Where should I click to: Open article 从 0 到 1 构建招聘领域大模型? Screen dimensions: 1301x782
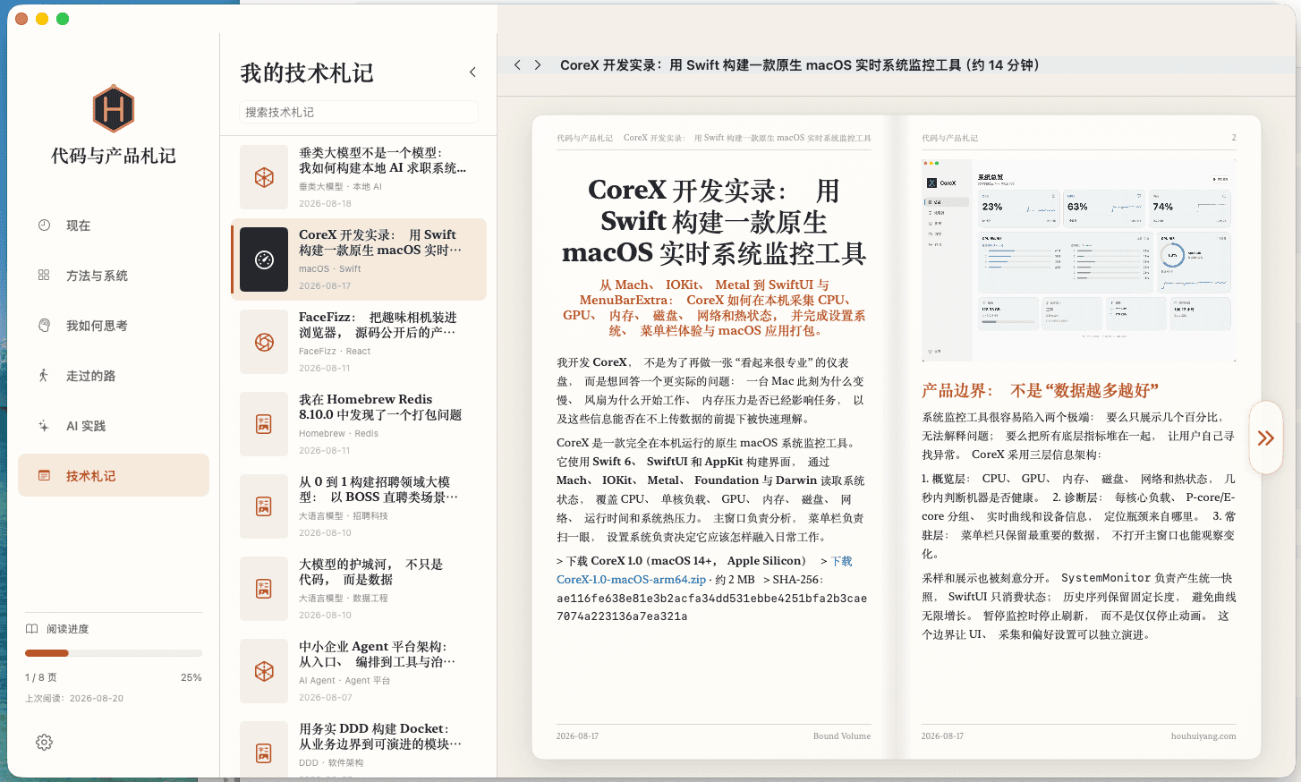coord(359,506)
